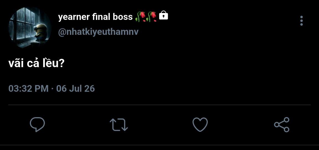Image resolution: width=319 pixels, height=150 pixels.
Task: Visit the @nhatkiyeuthamnv handle
Action: click(98, 32)
